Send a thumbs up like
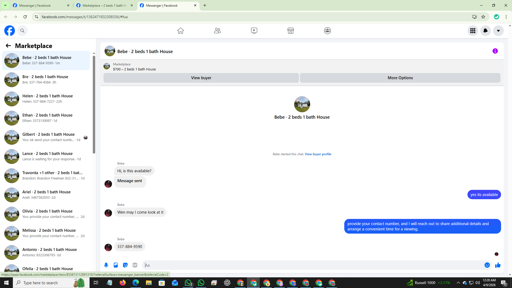Screen dimensions: 512x288 click(498, 265)
